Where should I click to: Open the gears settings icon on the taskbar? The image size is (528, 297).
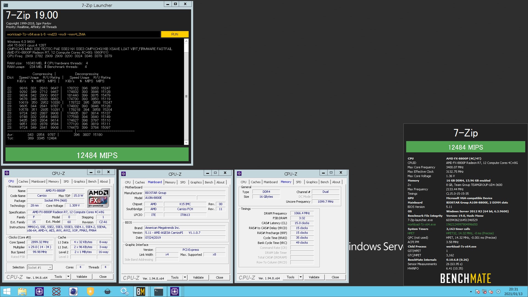pos(125,291)
